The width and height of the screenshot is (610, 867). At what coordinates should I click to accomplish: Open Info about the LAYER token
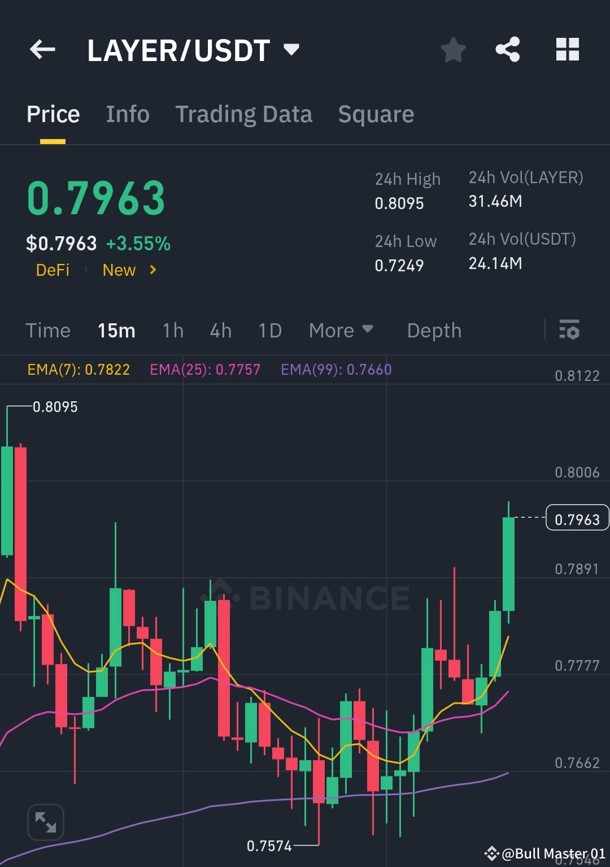pyautogui.click(x=127, y=114)
